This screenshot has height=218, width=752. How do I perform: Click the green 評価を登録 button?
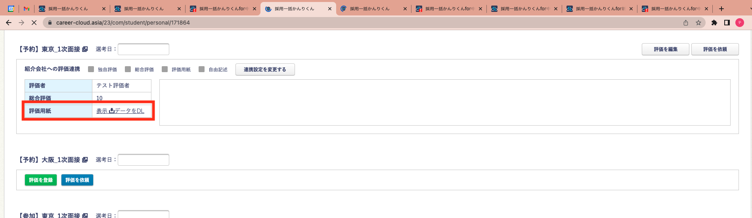click(41, 180)
